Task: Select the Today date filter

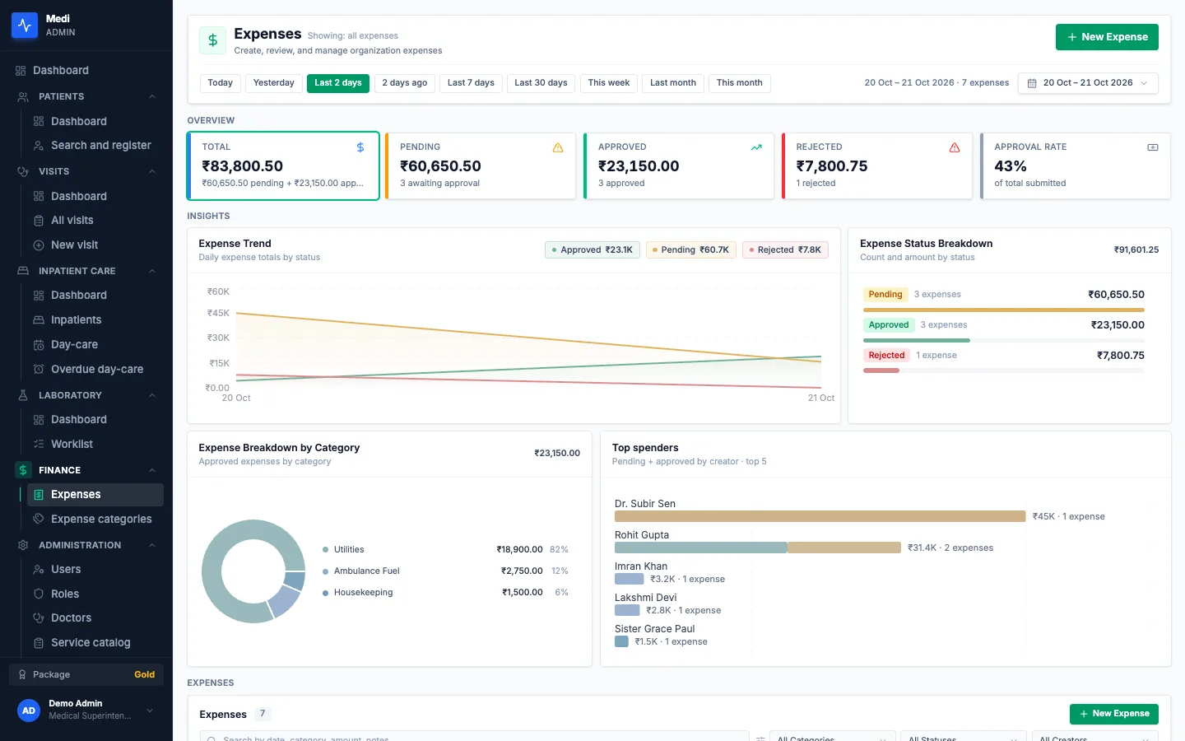Action: (x=221, y=83)
